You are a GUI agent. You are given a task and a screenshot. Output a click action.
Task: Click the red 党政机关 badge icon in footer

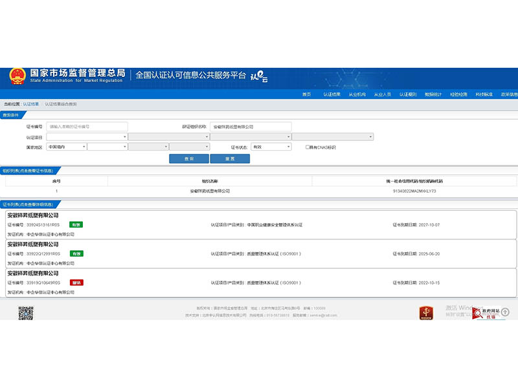(x=426, y=313)
